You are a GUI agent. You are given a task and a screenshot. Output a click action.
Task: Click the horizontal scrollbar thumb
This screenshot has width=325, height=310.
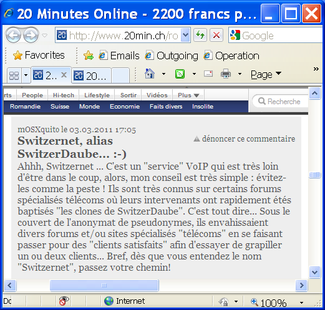pyautogui.click(x=104, y=285)
